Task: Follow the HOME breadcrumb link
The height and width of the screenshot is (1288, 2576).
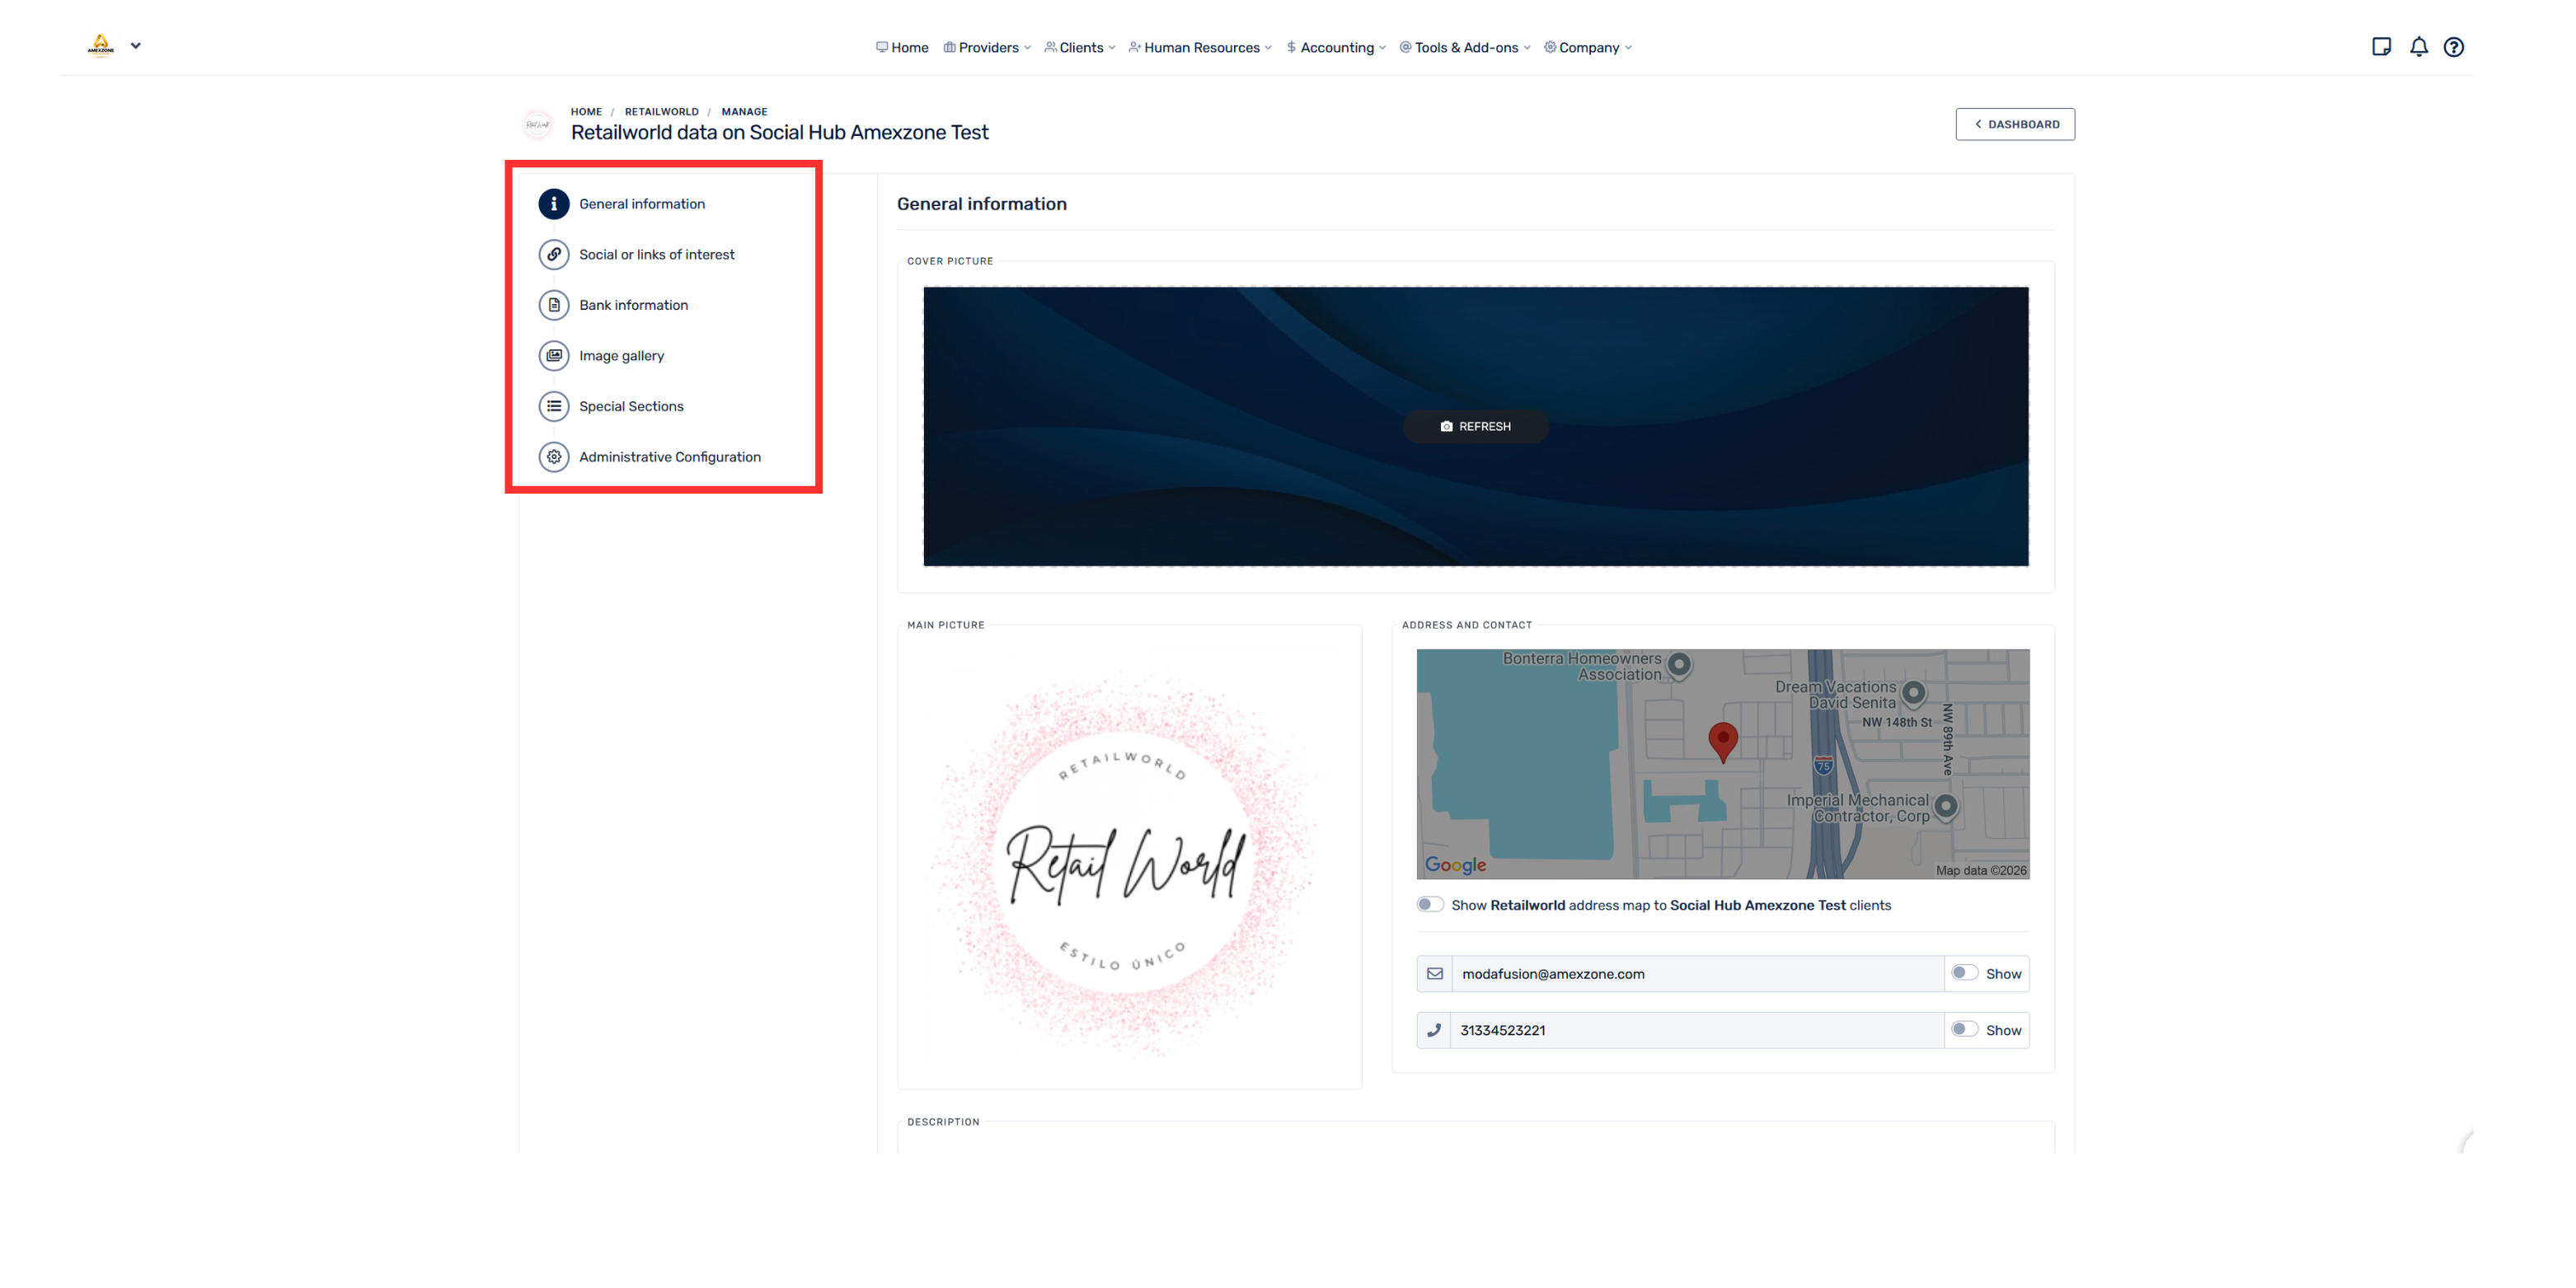Action: pos(586,111)
